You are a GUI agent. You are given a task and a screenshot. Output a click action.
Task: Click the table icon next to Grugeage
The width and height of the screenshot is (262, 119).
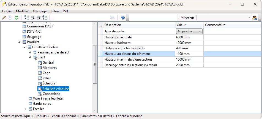click(x=24, y=37)
